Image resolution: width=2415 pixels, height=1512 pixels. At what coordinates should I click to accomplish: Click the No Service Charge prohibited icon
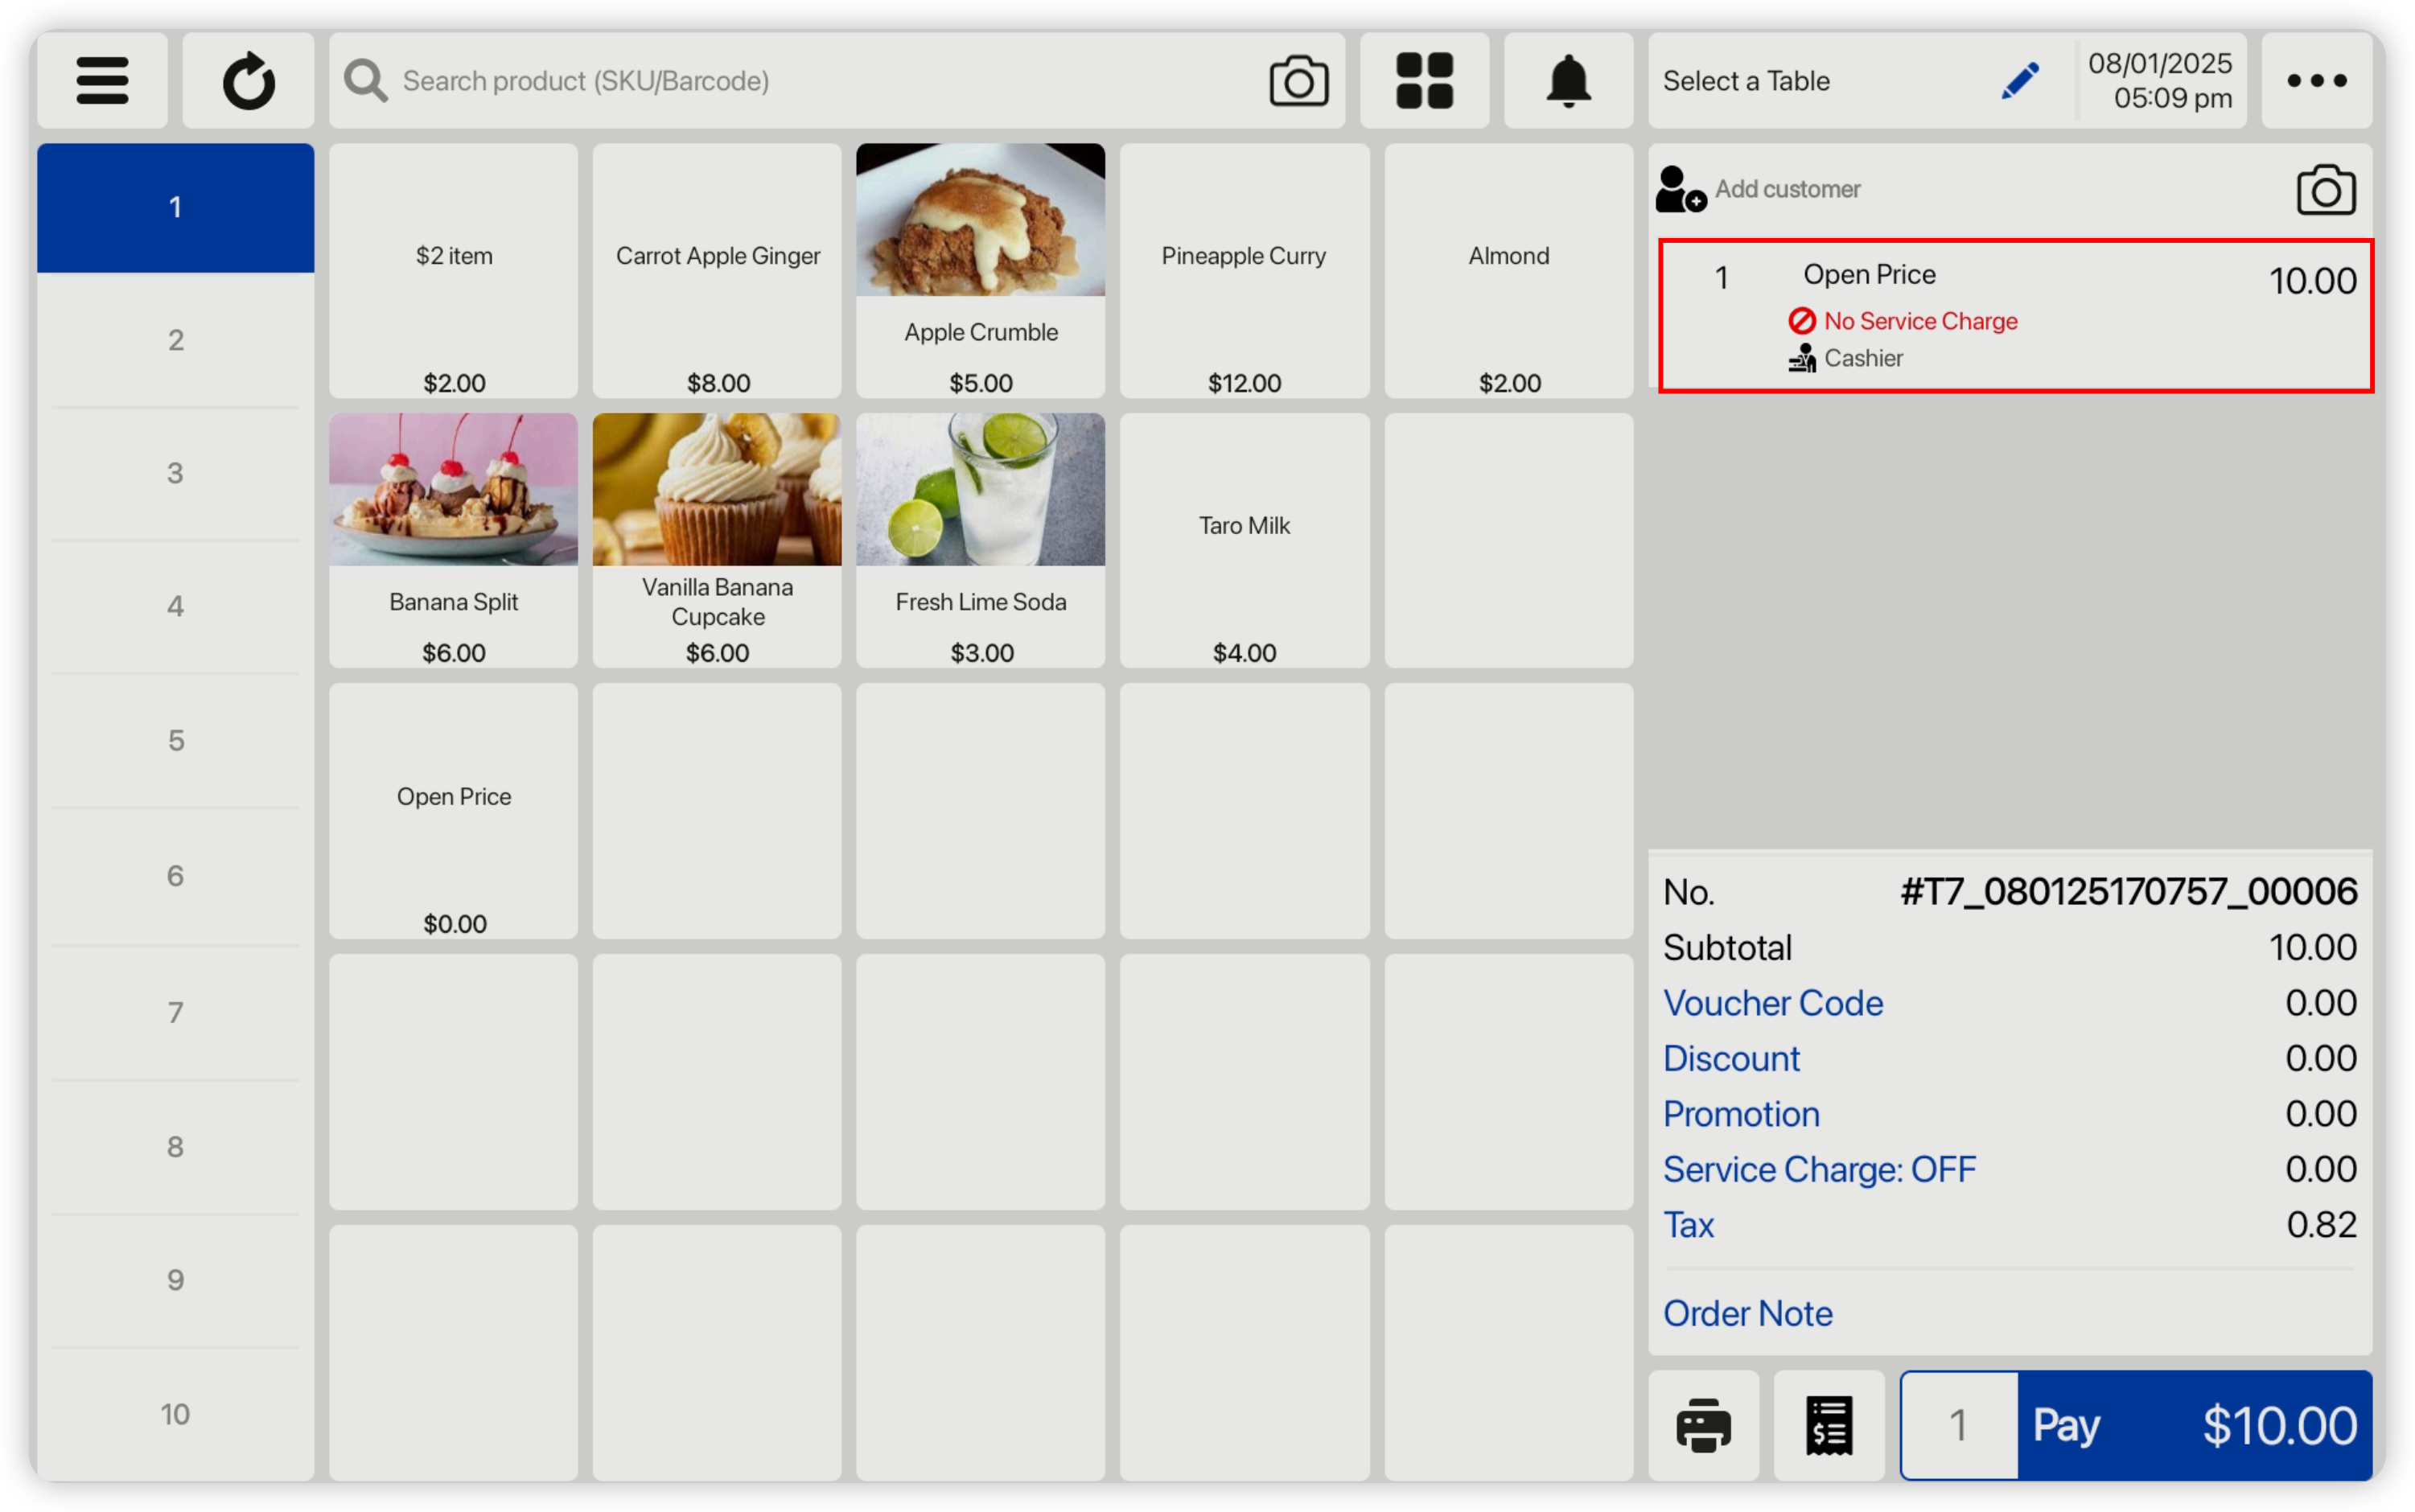point(1802,321)
